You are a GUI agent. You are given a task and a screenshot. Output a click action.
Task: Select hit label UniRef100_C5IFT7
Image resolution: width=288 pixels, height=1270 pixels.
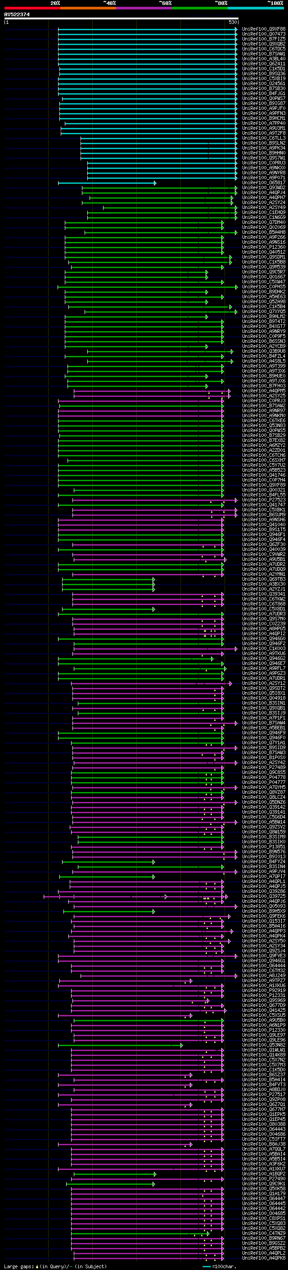(264, 1139)
